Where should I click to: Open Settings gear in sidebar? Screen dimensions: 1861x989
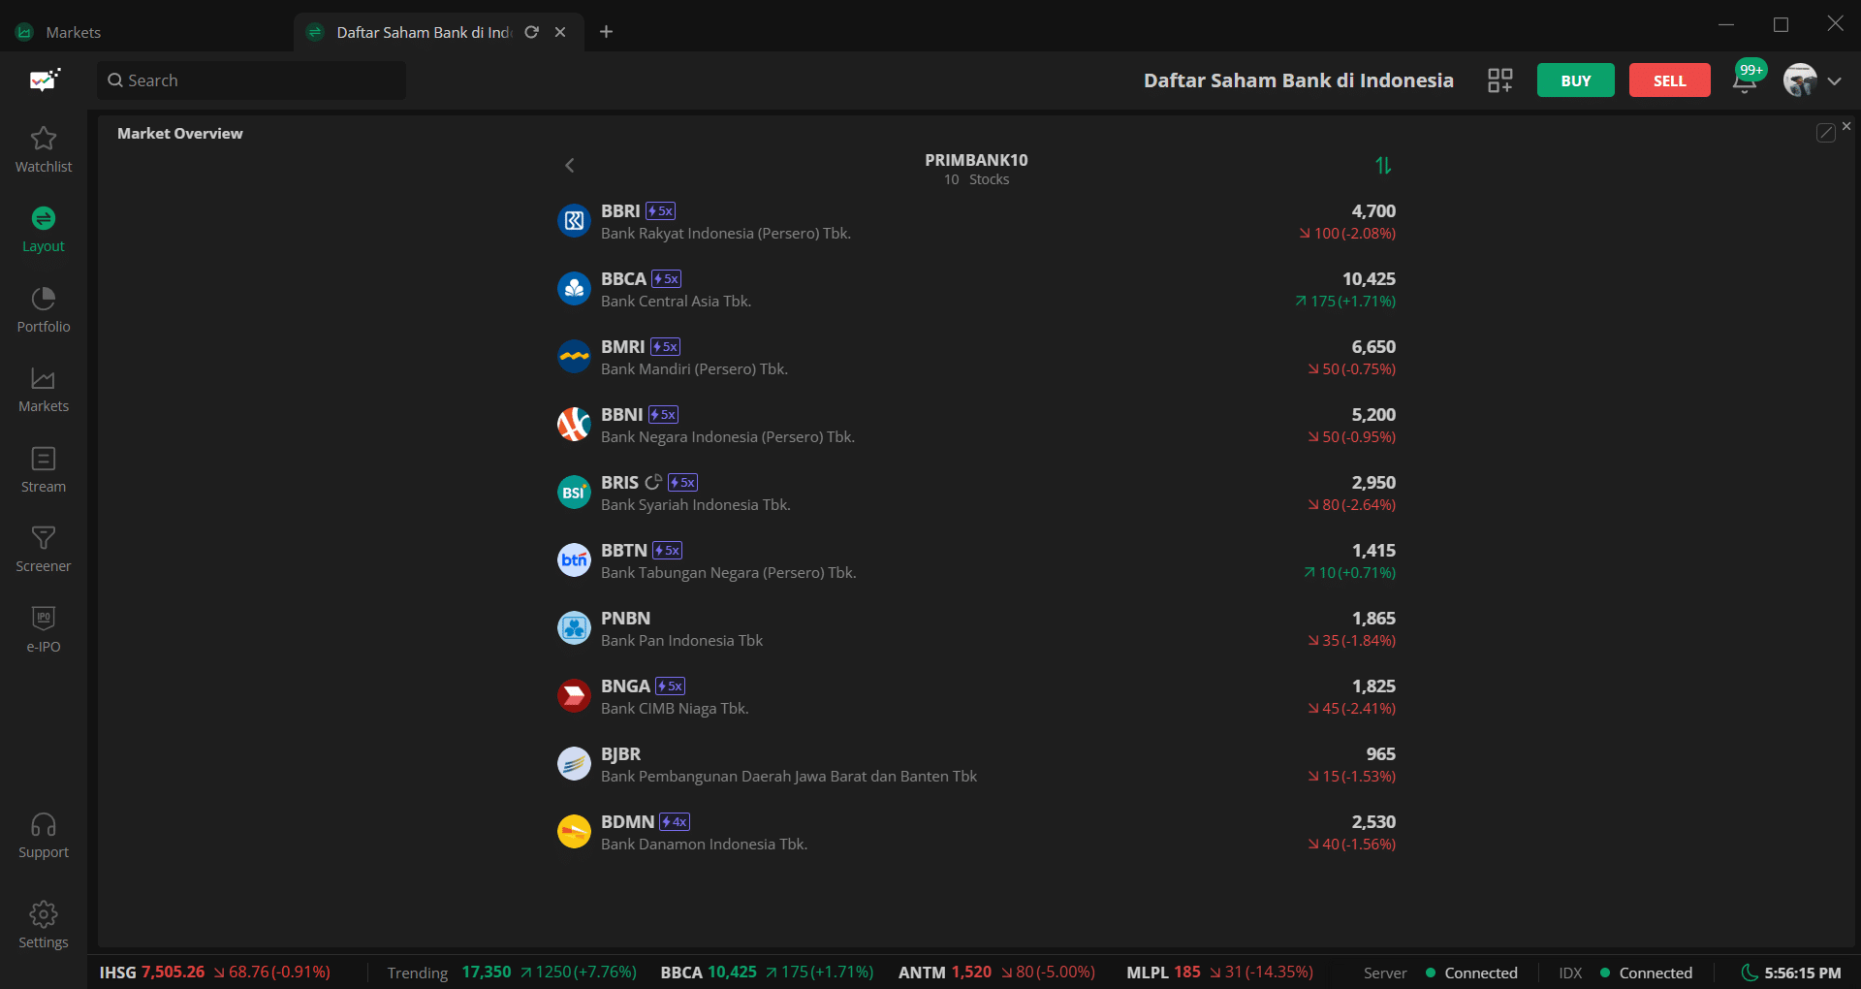click(x=44, y=914)
